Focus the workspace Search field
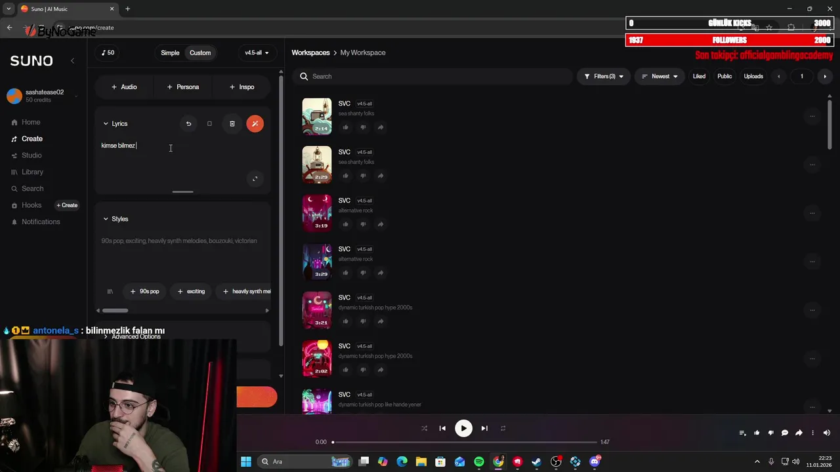This screenshot has width=840, height=472. pyautogui.click(x=433, y=76)
